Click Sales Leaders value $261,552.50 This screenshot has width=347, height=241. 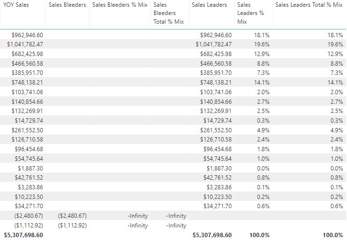click(216, 130)
